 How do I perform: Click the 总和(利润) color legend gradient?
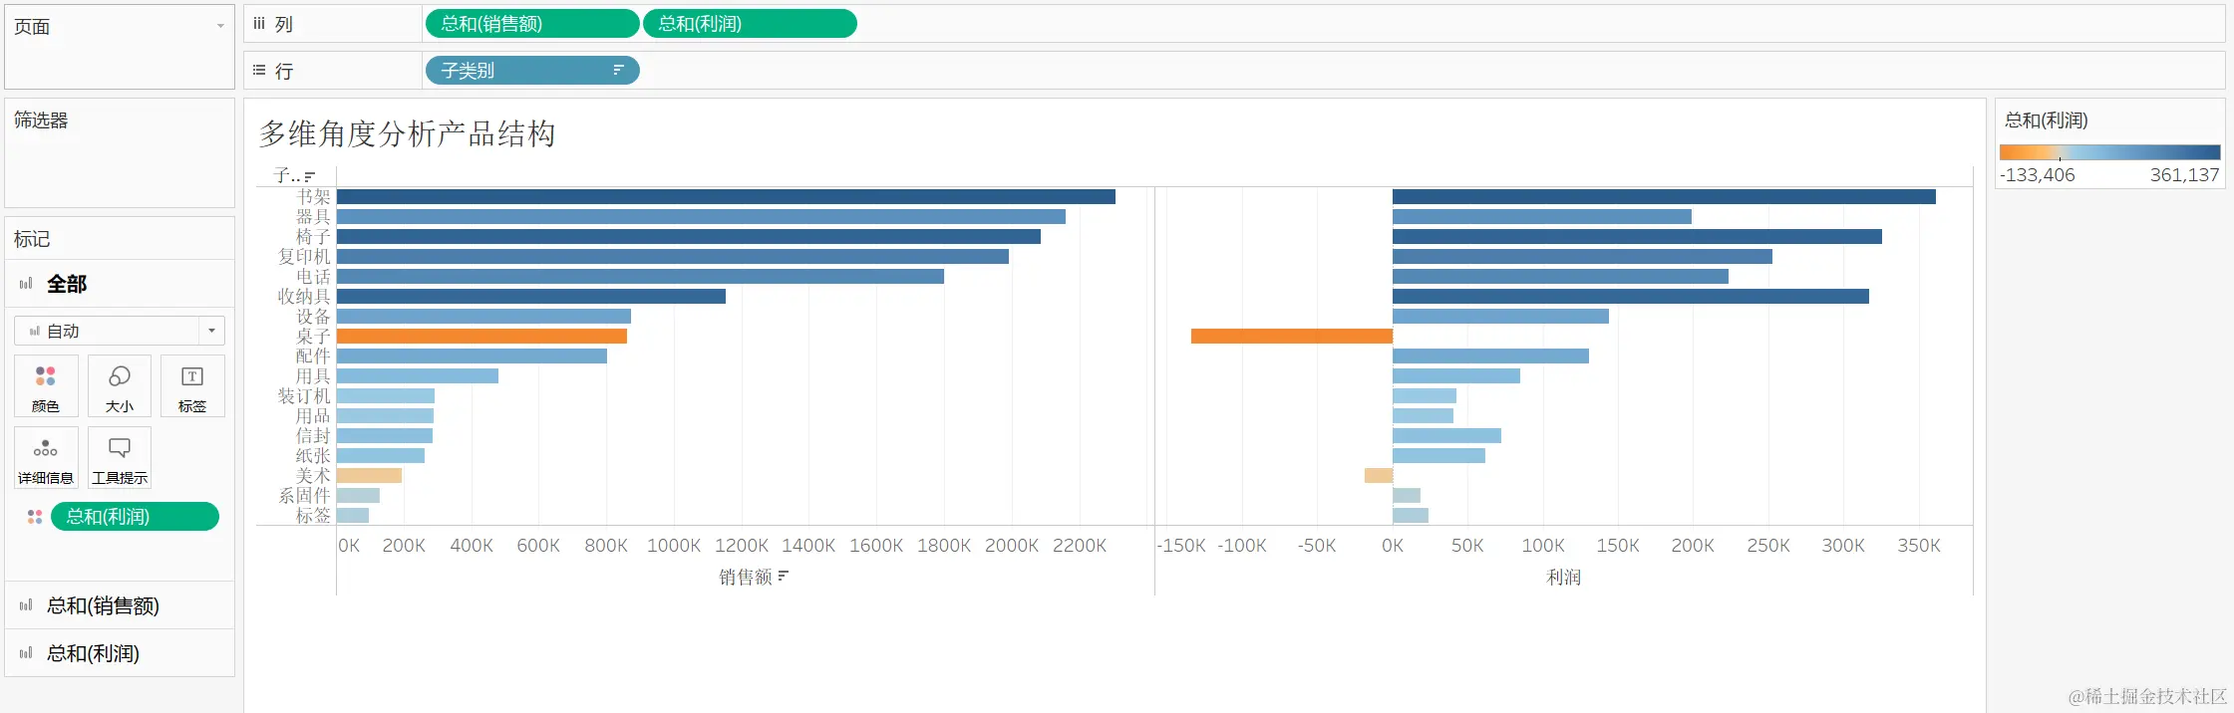point(2109,152)
